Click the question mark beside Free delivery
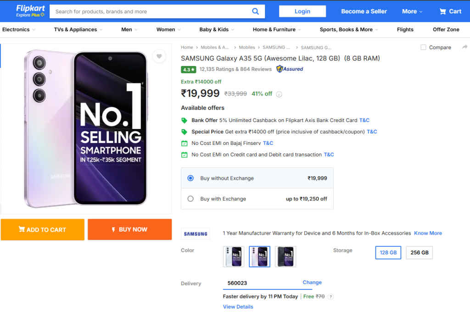 (330, 296)
